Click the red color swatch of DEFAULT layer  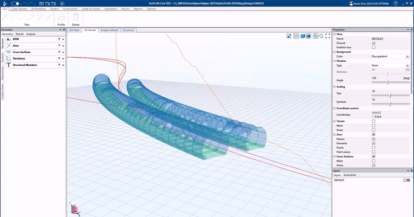coord(409,180)
